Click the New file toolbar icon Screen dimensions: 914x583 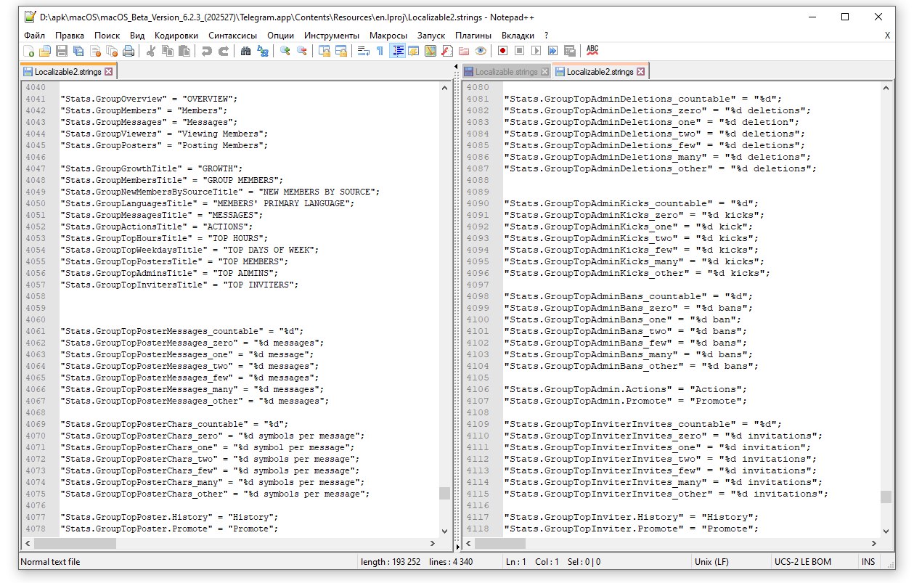click(x=29, y=51)
